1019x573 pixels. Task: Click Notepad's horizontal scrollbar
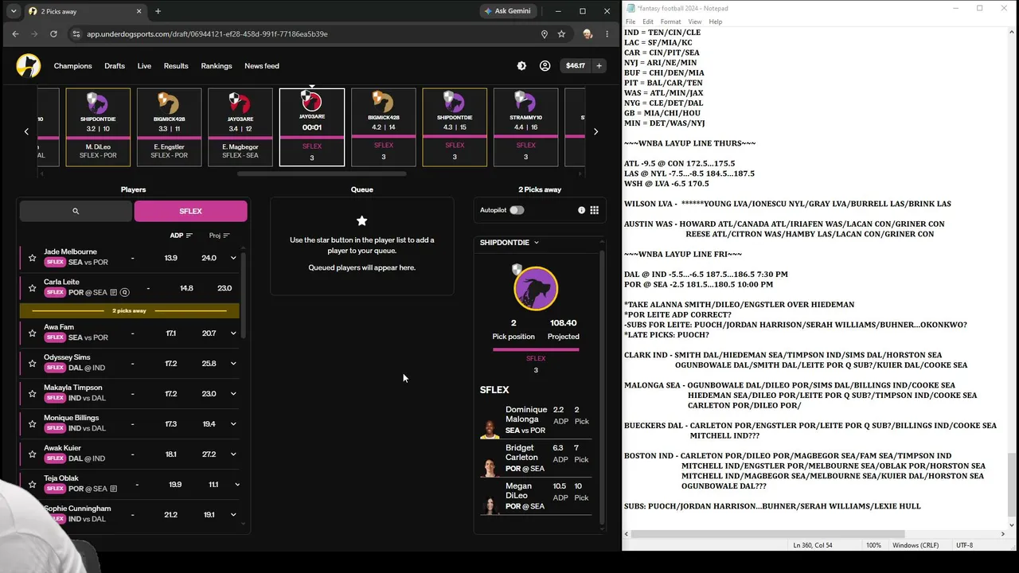768,534
